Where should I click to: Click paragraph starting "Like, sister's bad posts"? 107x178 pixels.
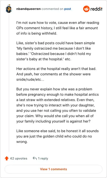(x=56, y=51)
